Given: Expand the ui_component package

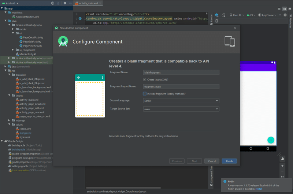Looking at the screenshot, I should [13, 50].
